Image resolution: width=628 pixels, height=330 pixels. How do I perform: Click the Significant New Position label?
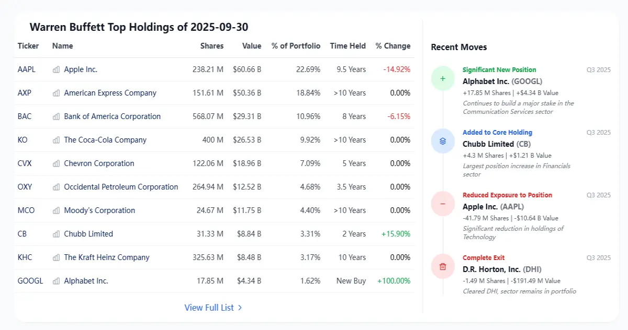point(499,70)
